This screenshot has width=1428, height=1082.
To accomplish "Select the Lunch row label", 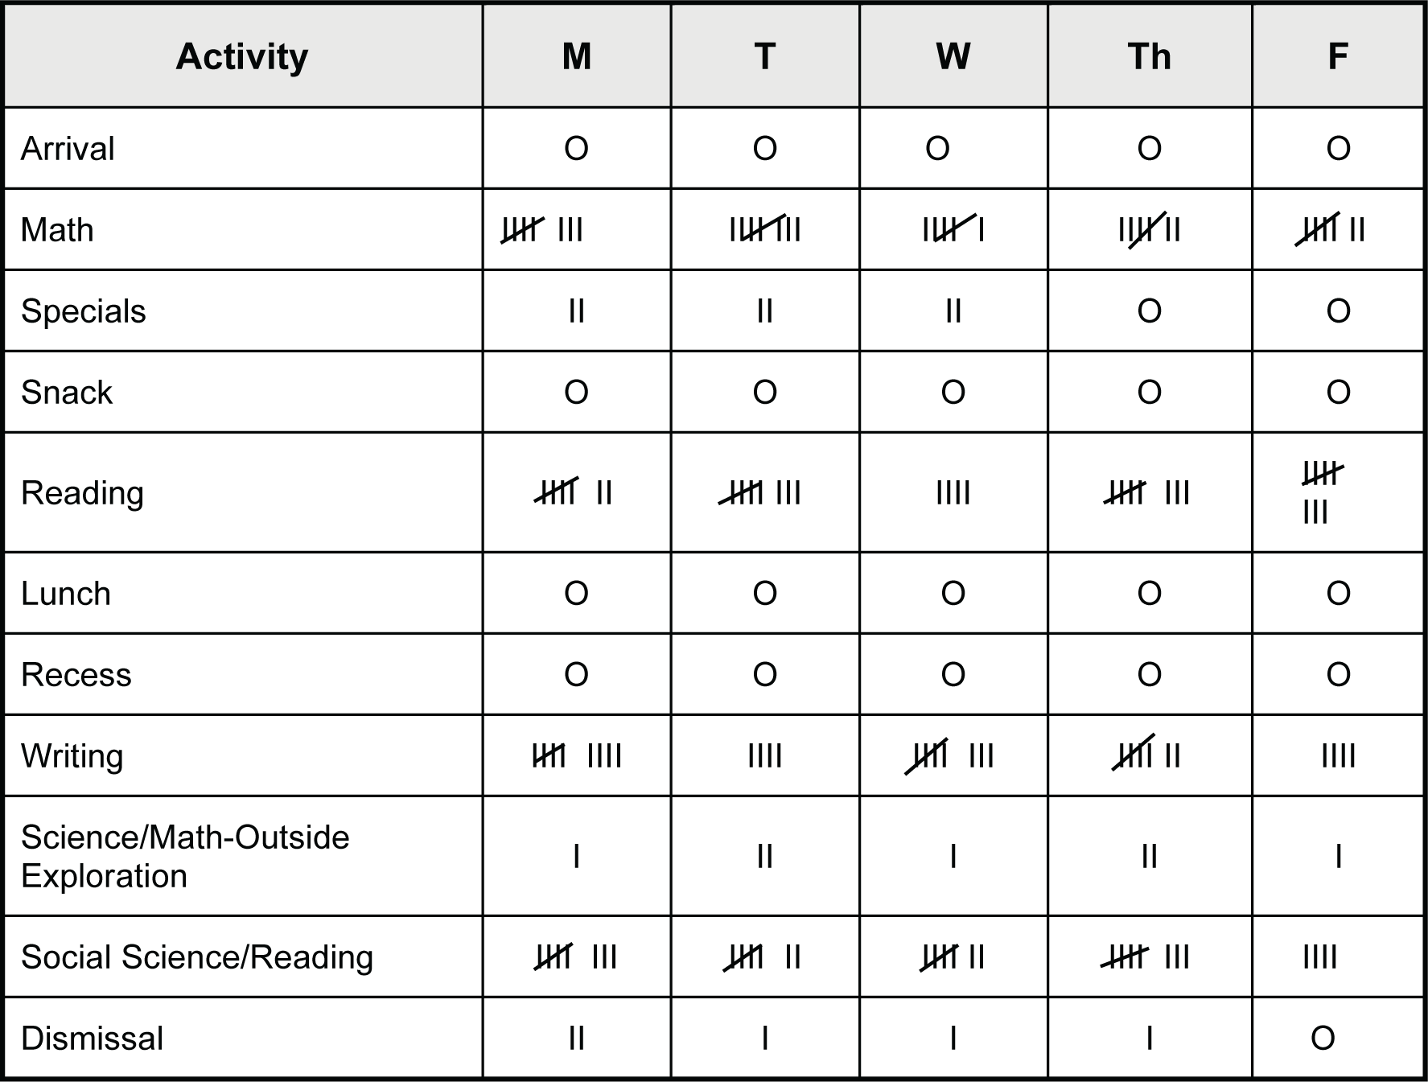I will coord(66,594).
